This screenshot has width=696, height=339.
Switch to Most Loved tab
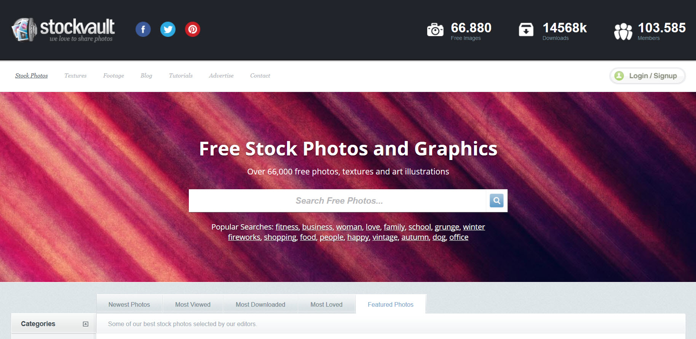point(326,304)
